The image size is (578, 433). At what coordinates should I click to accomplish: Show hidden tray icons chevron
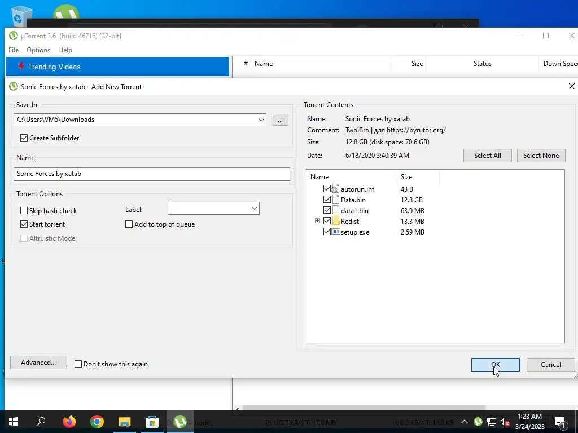pyautogui.click(x=465, y=422)
